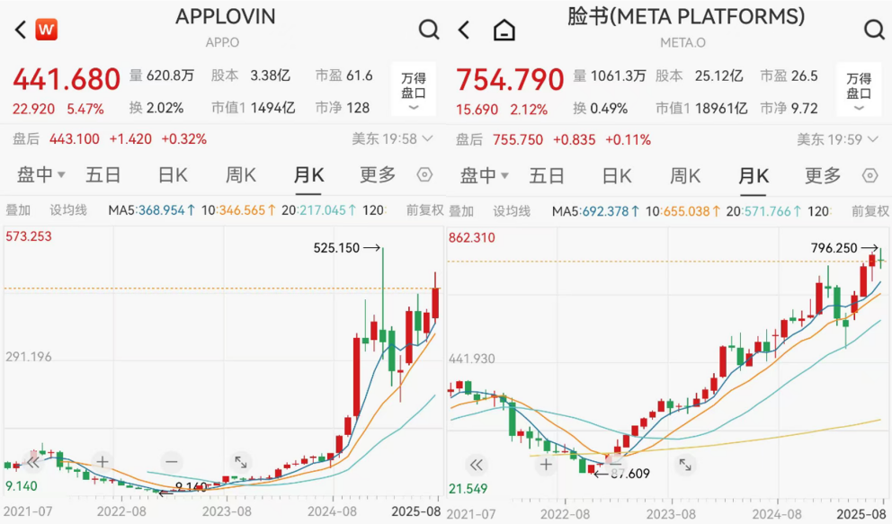Shift META chart left with double-arrow
The width and height of the screenshot is (892, 524).
[477, 466]
